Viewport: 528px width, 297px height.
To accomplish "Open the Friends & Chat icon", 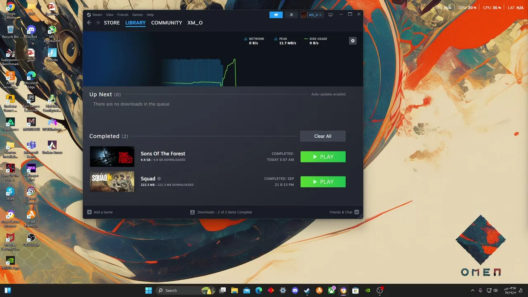I will point(357,212).
